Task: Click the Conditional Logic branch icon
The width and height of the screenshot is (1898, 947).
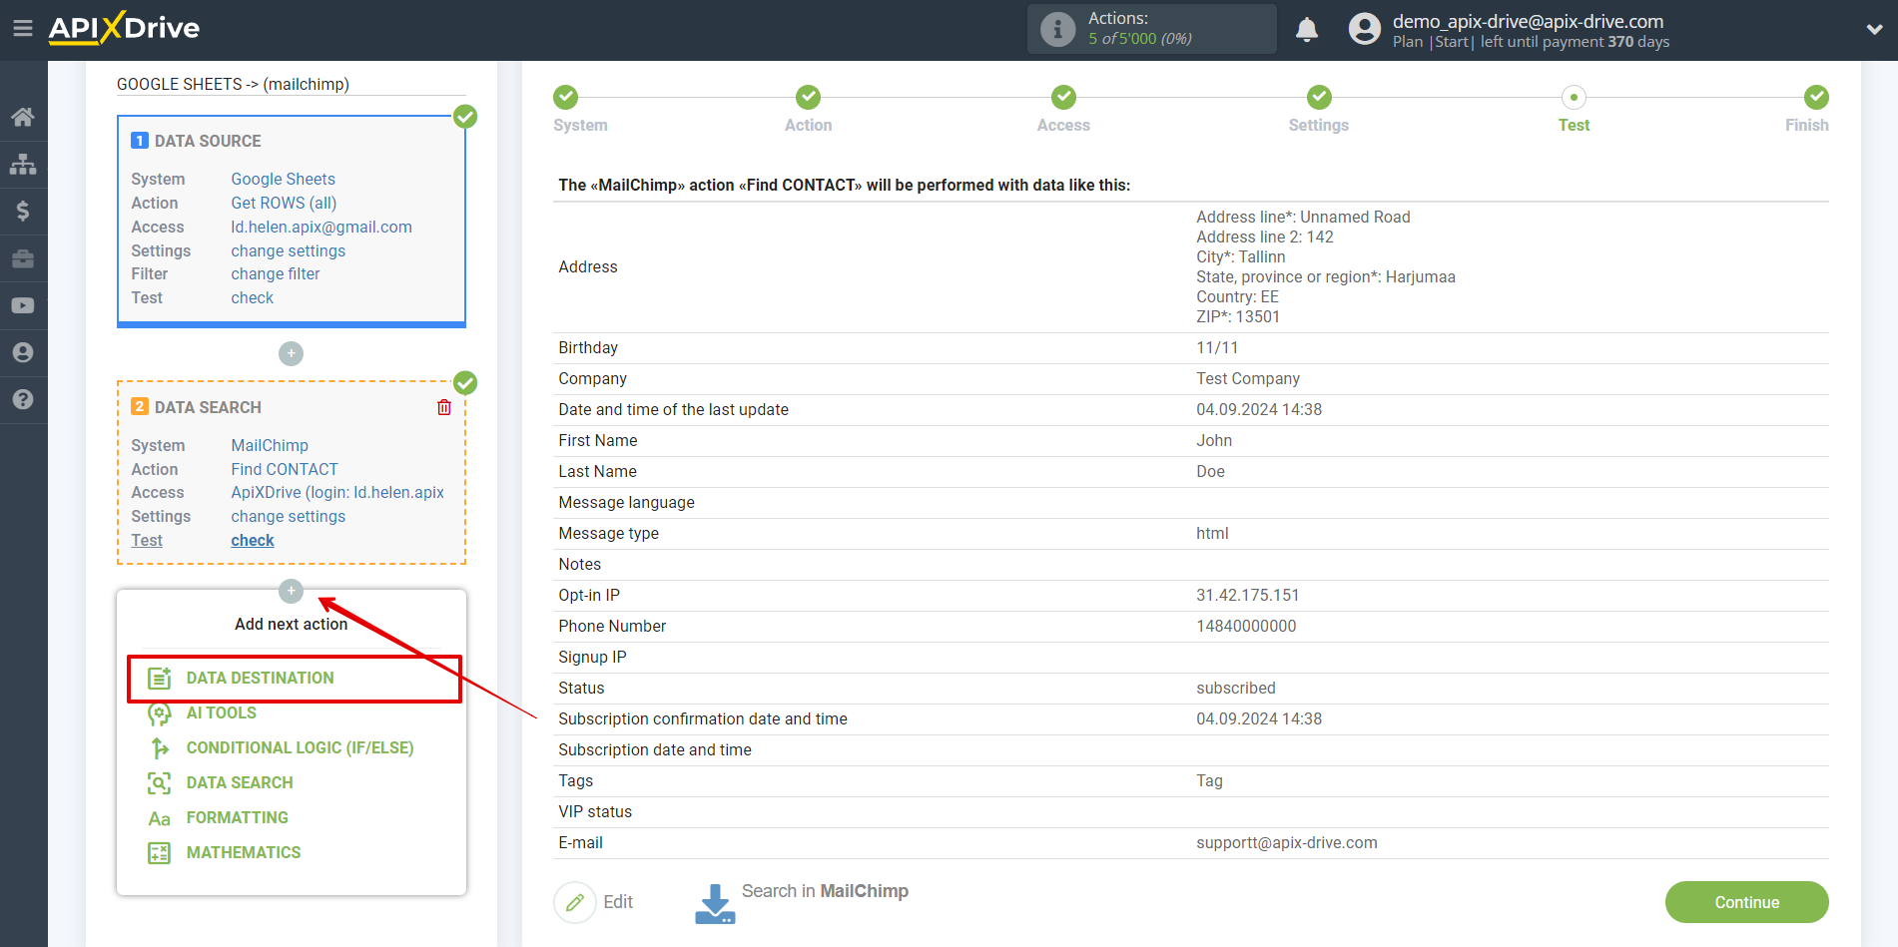Action: pyautogui.click(x=160, y=748)
